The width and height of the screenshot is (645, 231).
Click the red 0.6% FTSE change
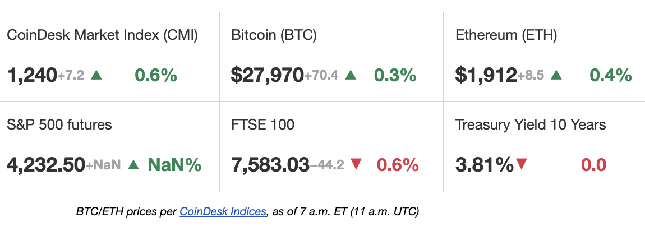[x=398, y=165]
